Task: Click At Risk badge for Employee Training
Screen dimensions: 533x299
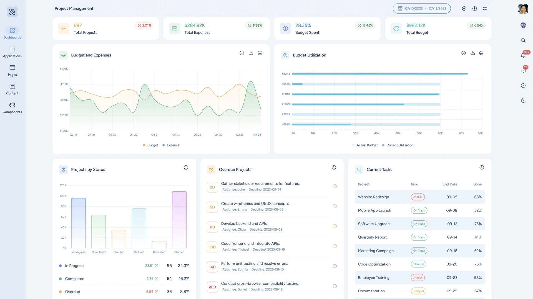Action: pyautogui.click(x=418, y=278)
